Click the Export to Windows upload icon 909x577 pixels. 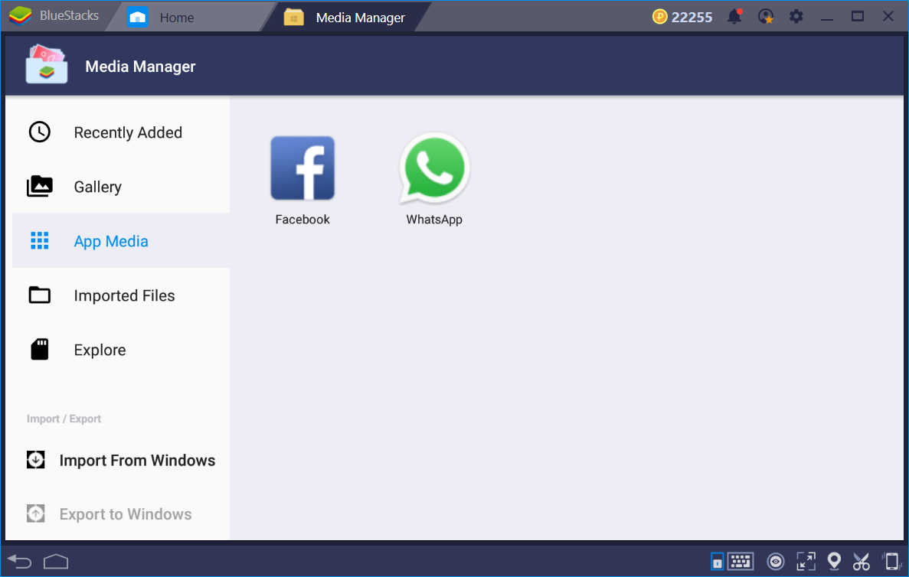pyautogui.click(x=36, y=513)
